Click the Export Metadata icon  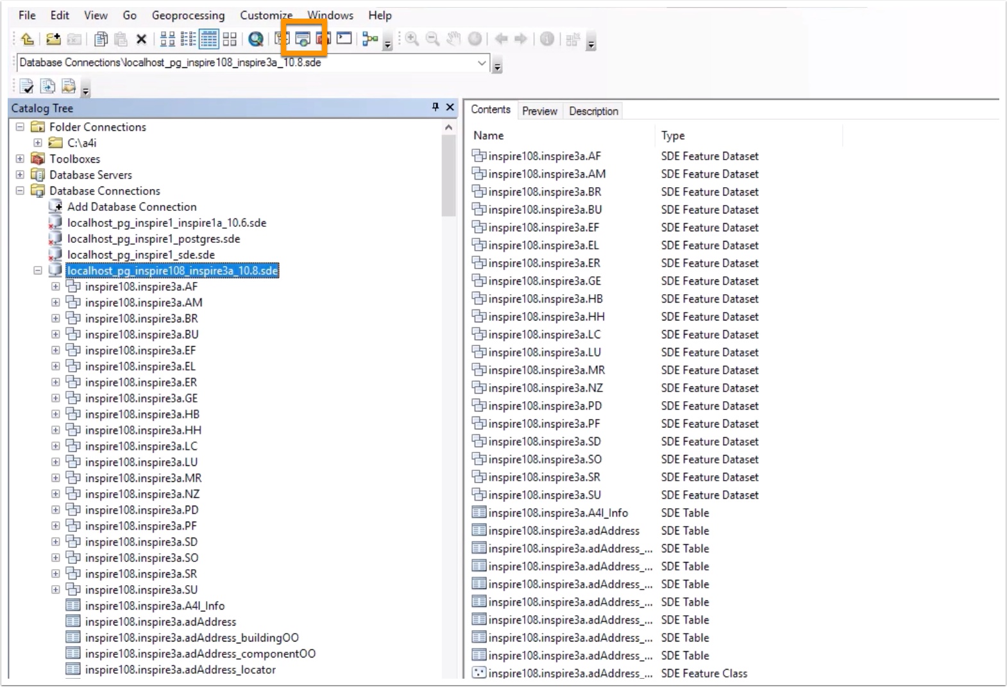point(47,86)
